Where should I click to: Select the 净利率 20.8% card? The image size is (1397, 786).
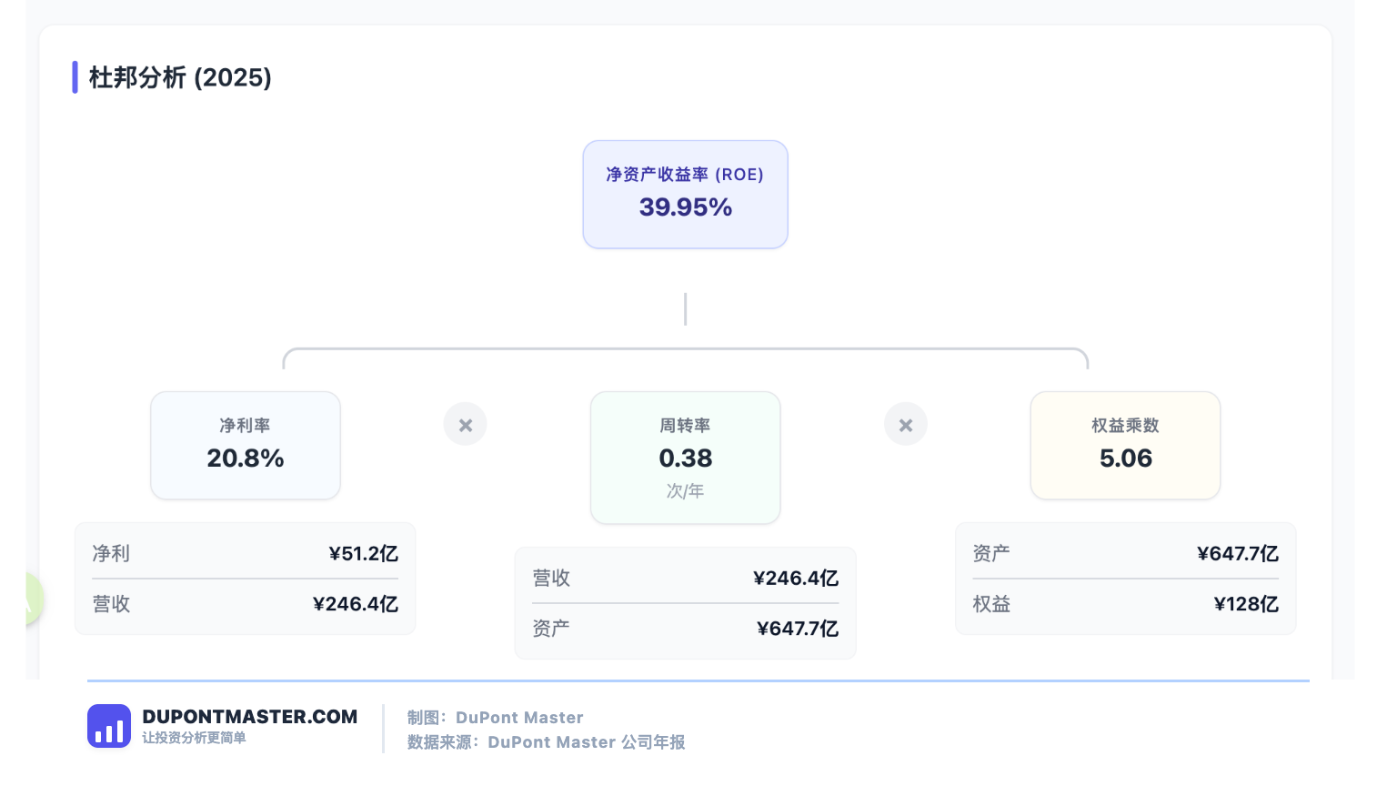pyautogui.click(x=246, y=446)
